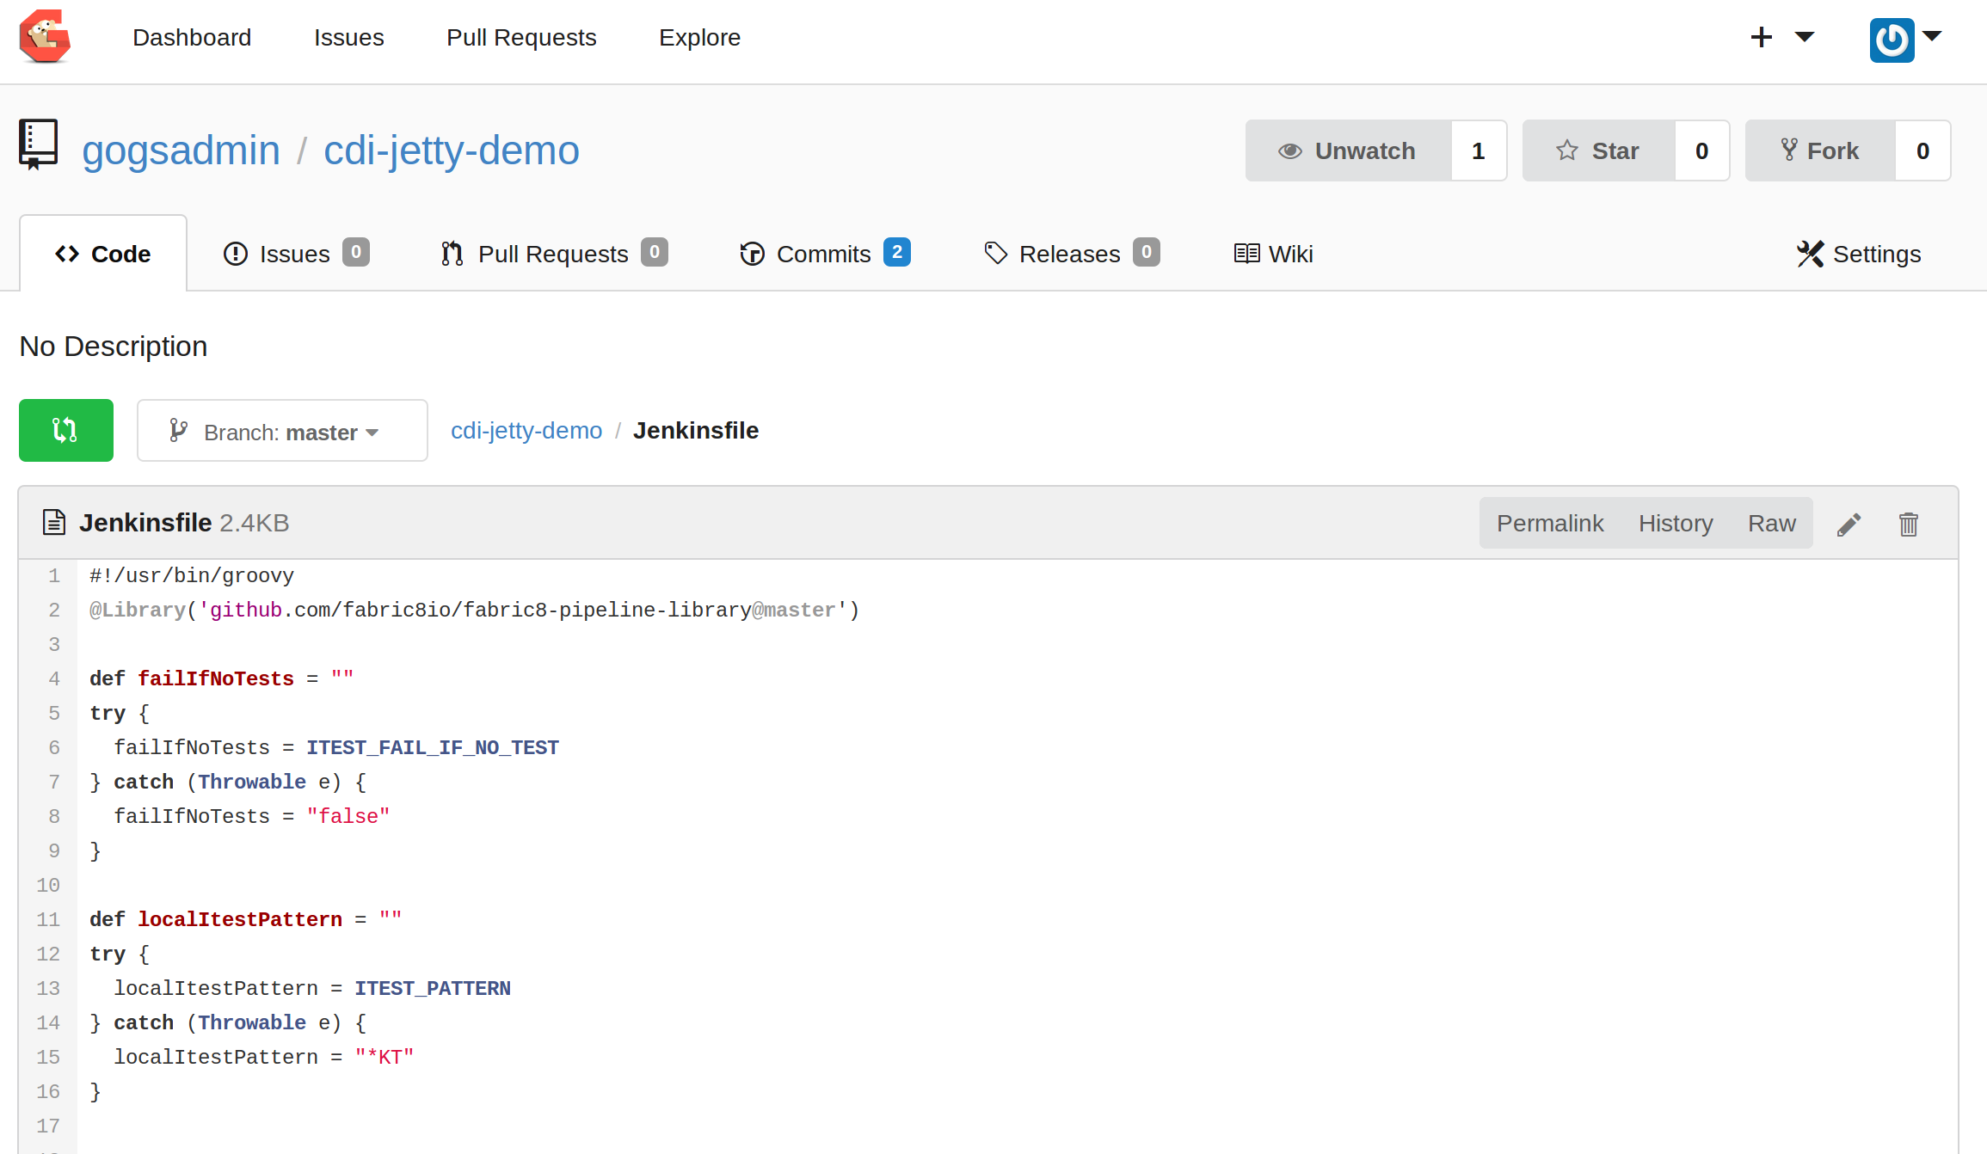
Task: Click the pencil edit file icon
Action: [1849, 524]
